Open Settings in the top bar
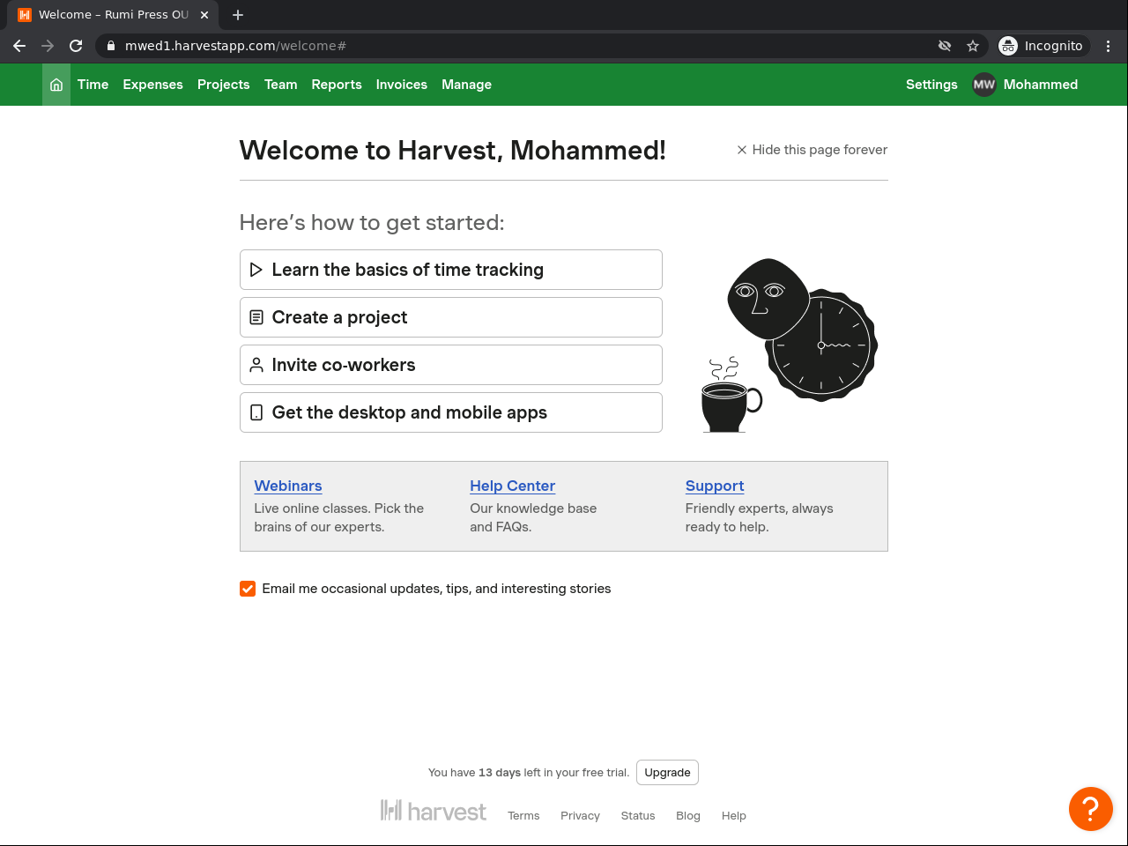This screenshot has height=846, width=1128. (931, 85)
